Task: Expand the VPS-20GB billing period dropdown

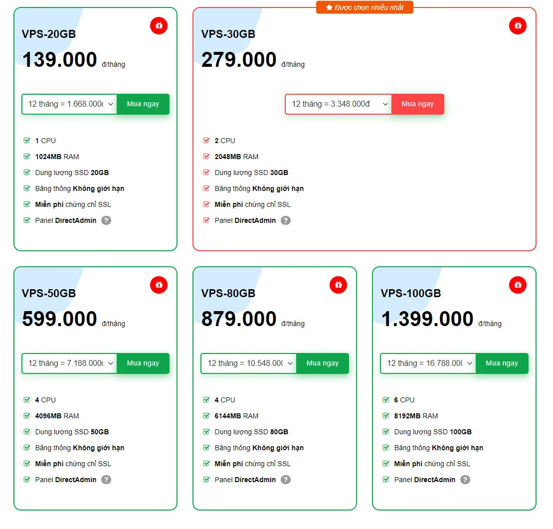Action: point(69,104)
